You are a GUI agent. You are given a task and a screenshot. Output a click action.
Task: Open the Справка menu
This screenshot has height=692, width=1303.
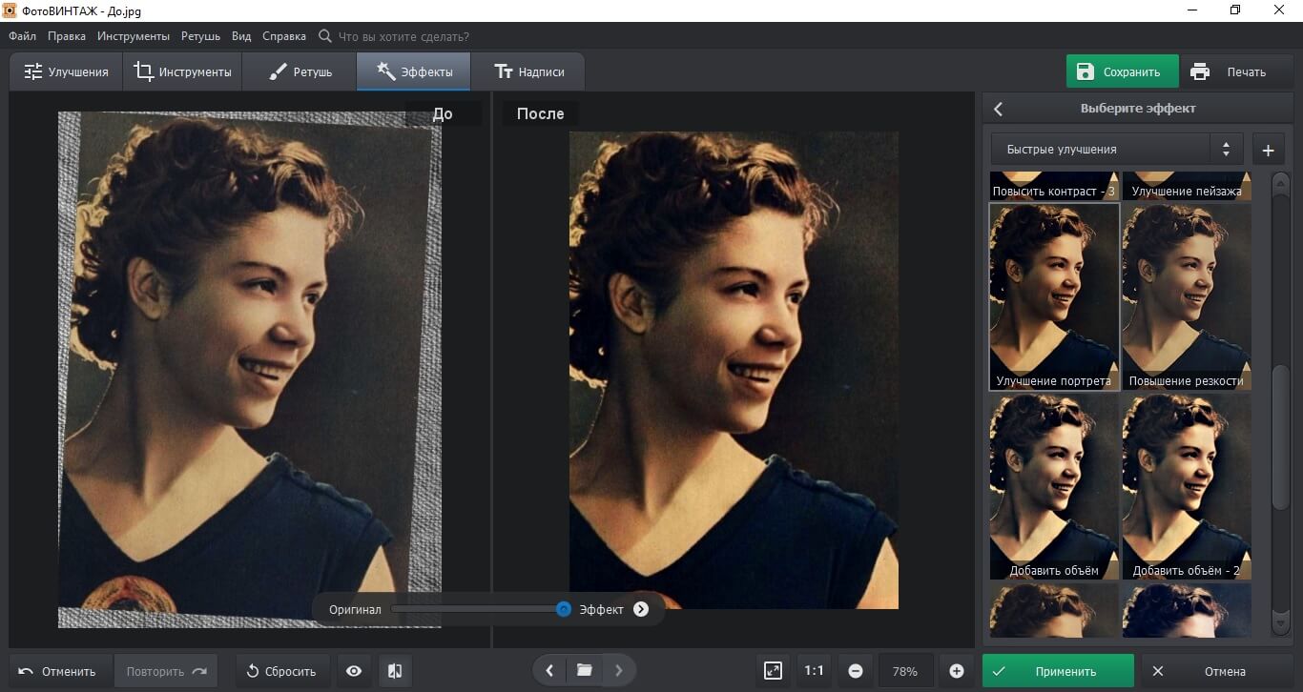(284, 36)
